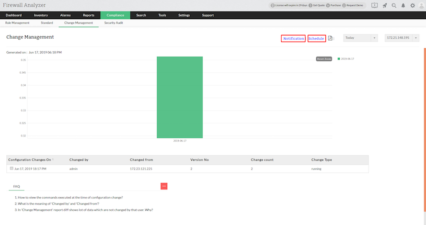
Task: Click the green 2019-06-17 legend marker
Action: click(x=338, y=58)
